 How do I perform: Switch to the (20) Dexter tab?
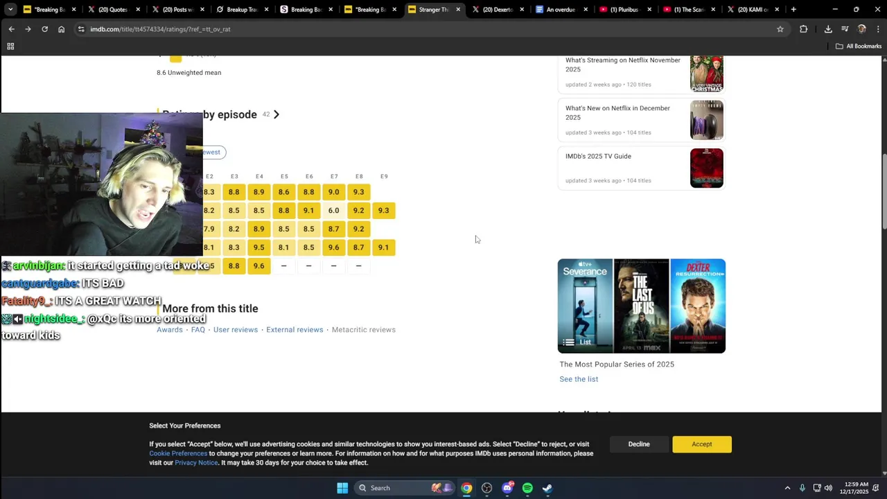coord(498,10)
